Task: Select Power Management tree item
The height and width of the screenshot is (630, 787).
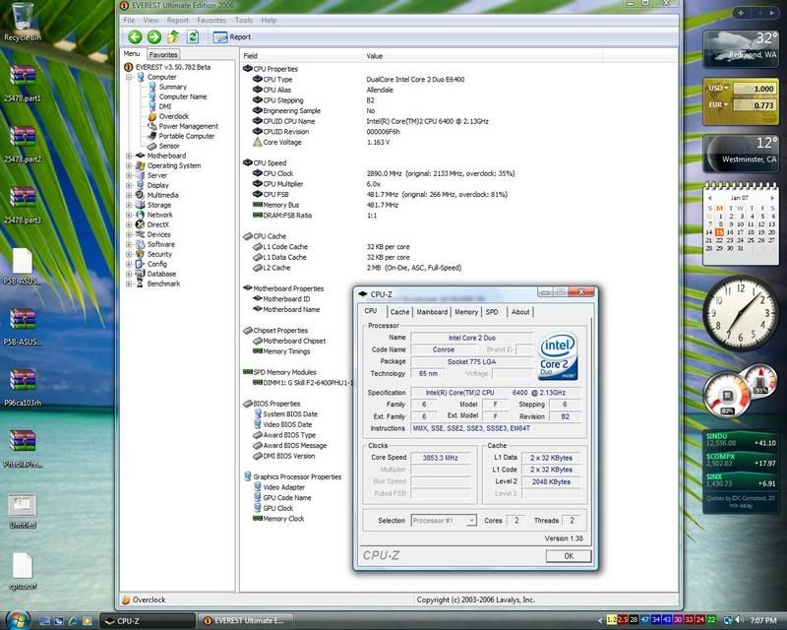Action: pos(188,126)
